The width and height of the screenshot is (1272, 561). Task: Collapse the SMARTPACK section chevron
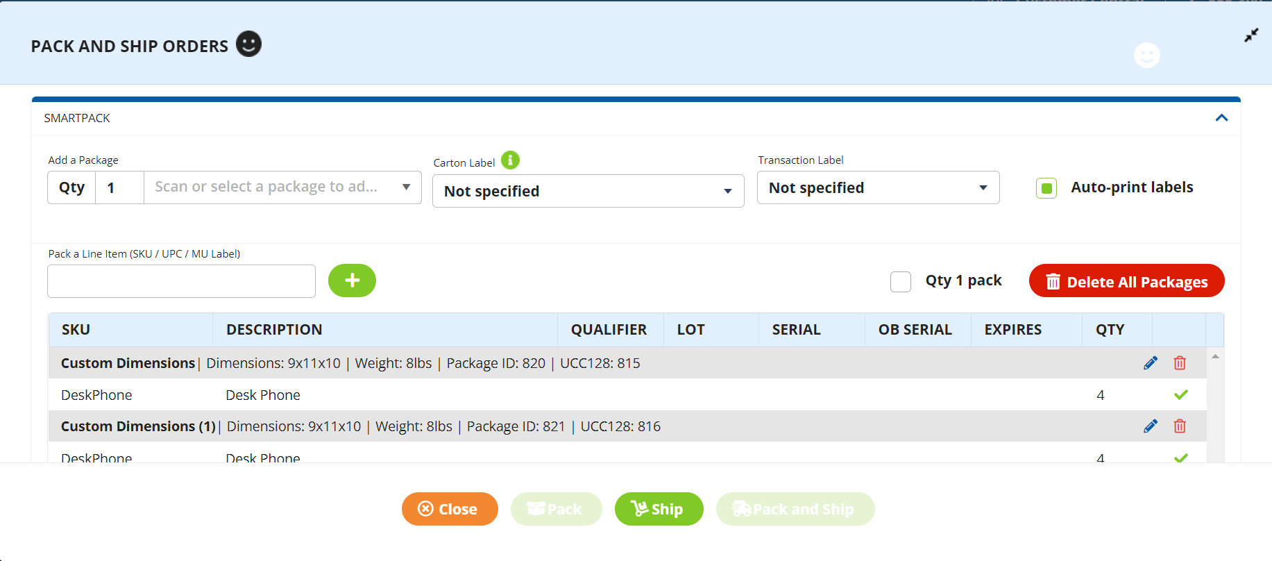tap(1221, 118)
